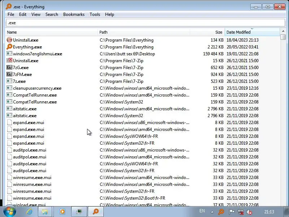Click CompatTelRunner.exe icon in System32 row
This screenshot has height=217, width=289.
tap(9, 102)
